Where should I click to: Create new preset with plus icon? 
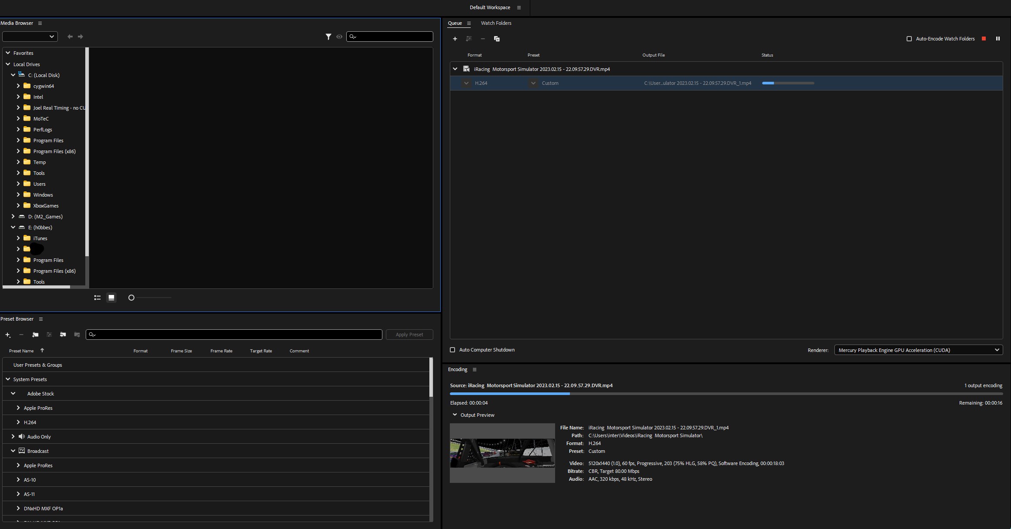(7, 335)
